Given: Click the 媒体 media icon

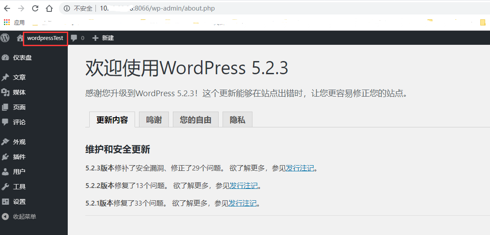Looking at the screenshot, I should coord(5,92).
